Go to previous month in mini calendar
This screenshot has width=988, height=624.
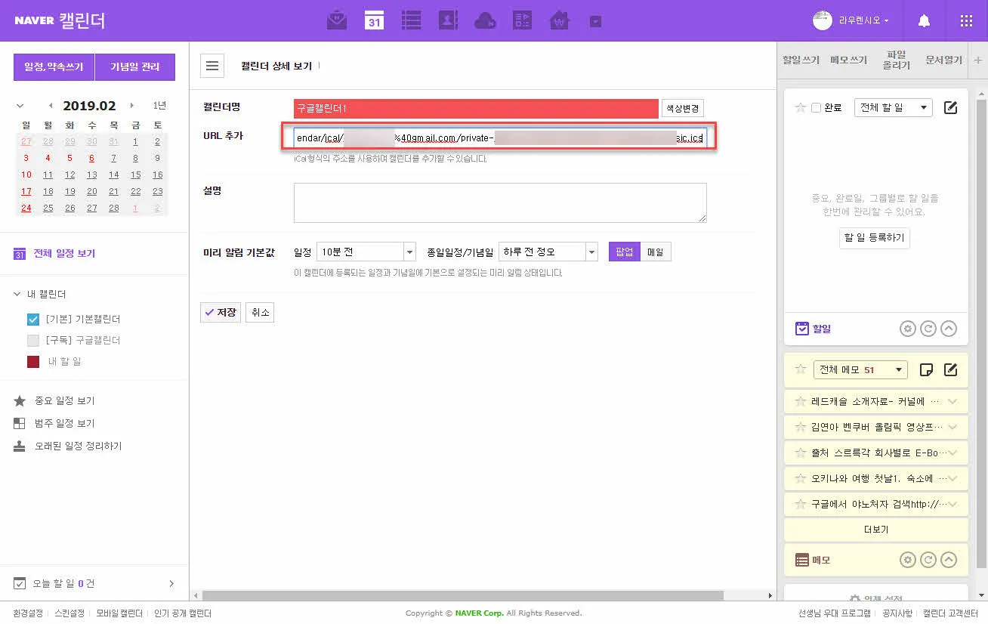click(x=51, y=106)
